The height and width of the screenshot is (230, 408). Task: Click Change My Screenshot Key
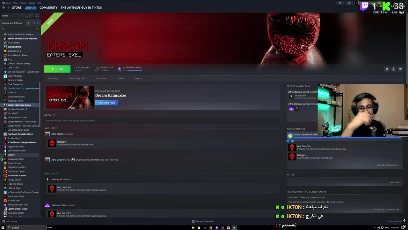click(x=386, y=210)
